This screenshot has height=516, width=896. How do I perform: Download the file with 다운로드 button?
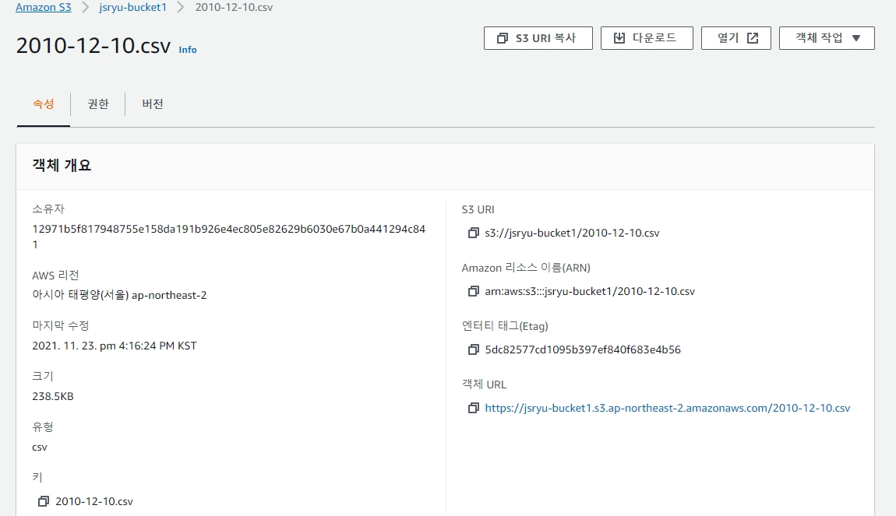[x=646, y=38]
